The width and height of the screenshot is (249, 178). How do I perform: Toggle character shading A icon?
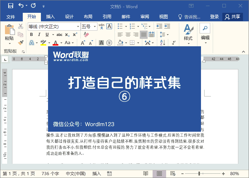101,43
